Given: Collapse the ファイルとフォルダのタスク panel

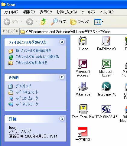Looking at the screenshot, I should (x=62, y=42).
